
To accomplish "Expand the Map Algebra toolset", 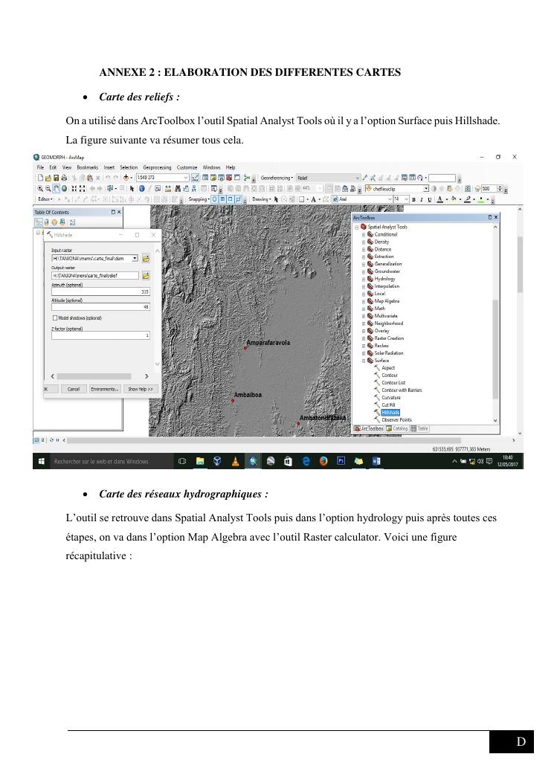I will click(364, 301).
